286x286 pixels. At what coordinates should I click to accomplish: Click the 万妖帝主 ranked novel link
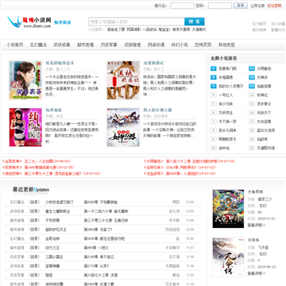pos(226,113)
